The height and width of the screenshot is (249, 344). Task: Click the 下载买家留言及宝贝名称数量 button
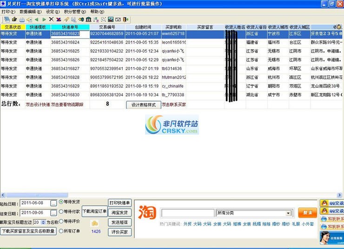pos(28,231)
